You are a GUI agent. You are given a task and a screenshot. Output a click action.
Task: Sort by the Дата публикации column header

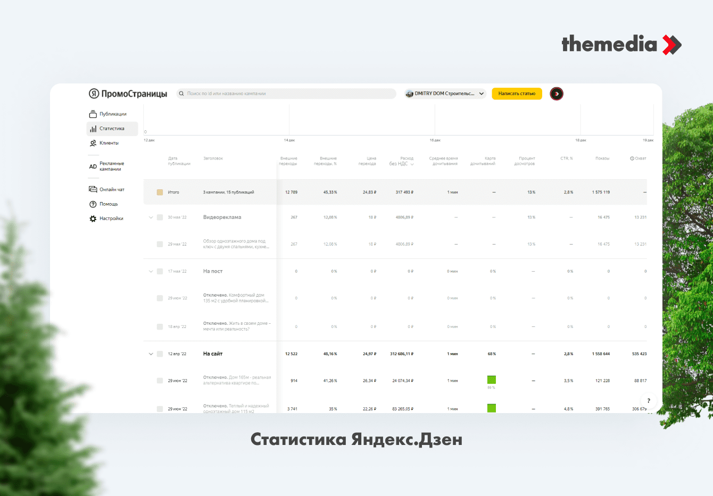pos(179,161)
